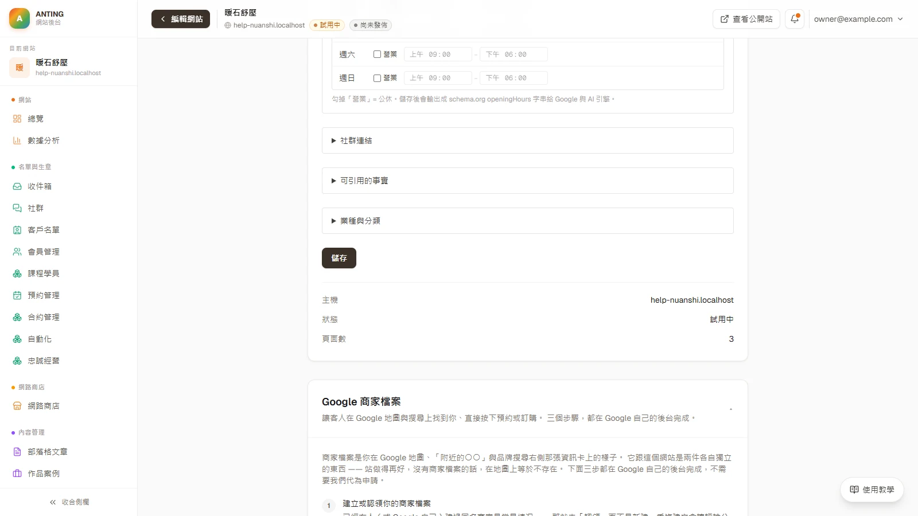Toggle 營業 checkbox for 週六
This screenshot has width=918, height=516.
[377, 54]
